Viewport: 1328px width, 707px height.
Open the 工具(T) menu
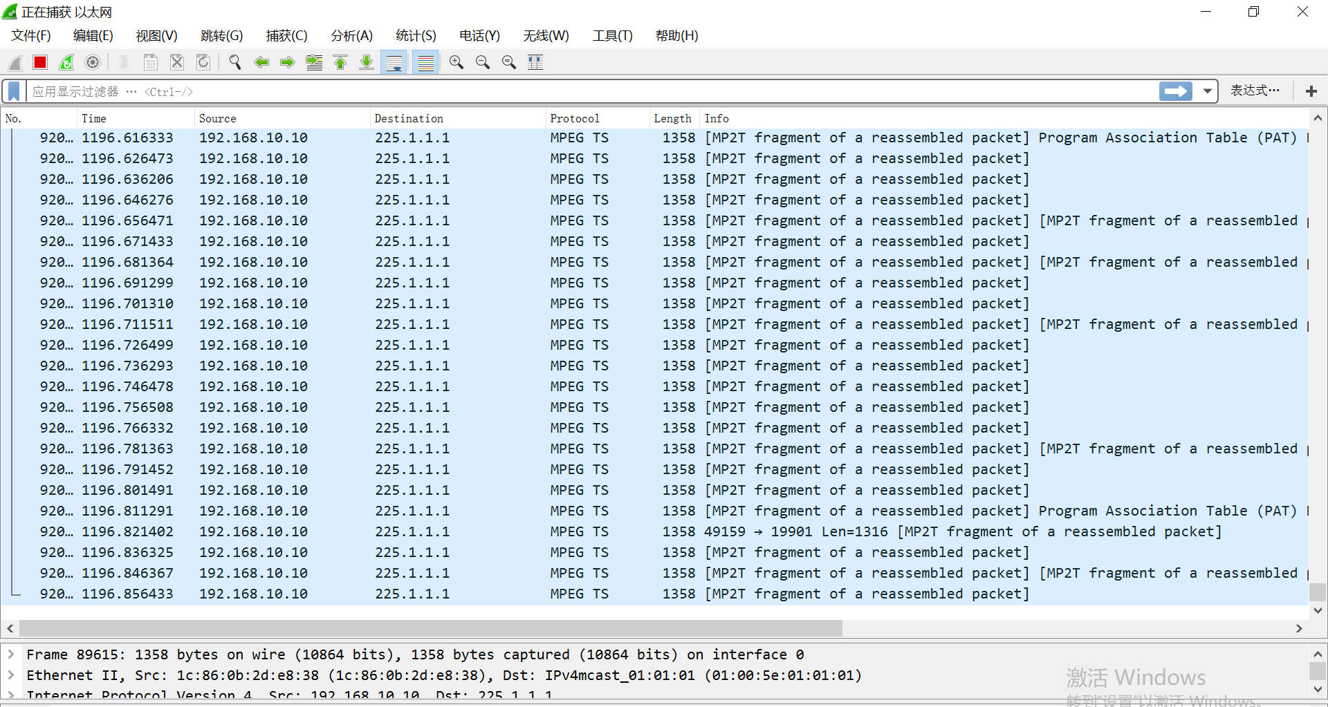point(613,36)
